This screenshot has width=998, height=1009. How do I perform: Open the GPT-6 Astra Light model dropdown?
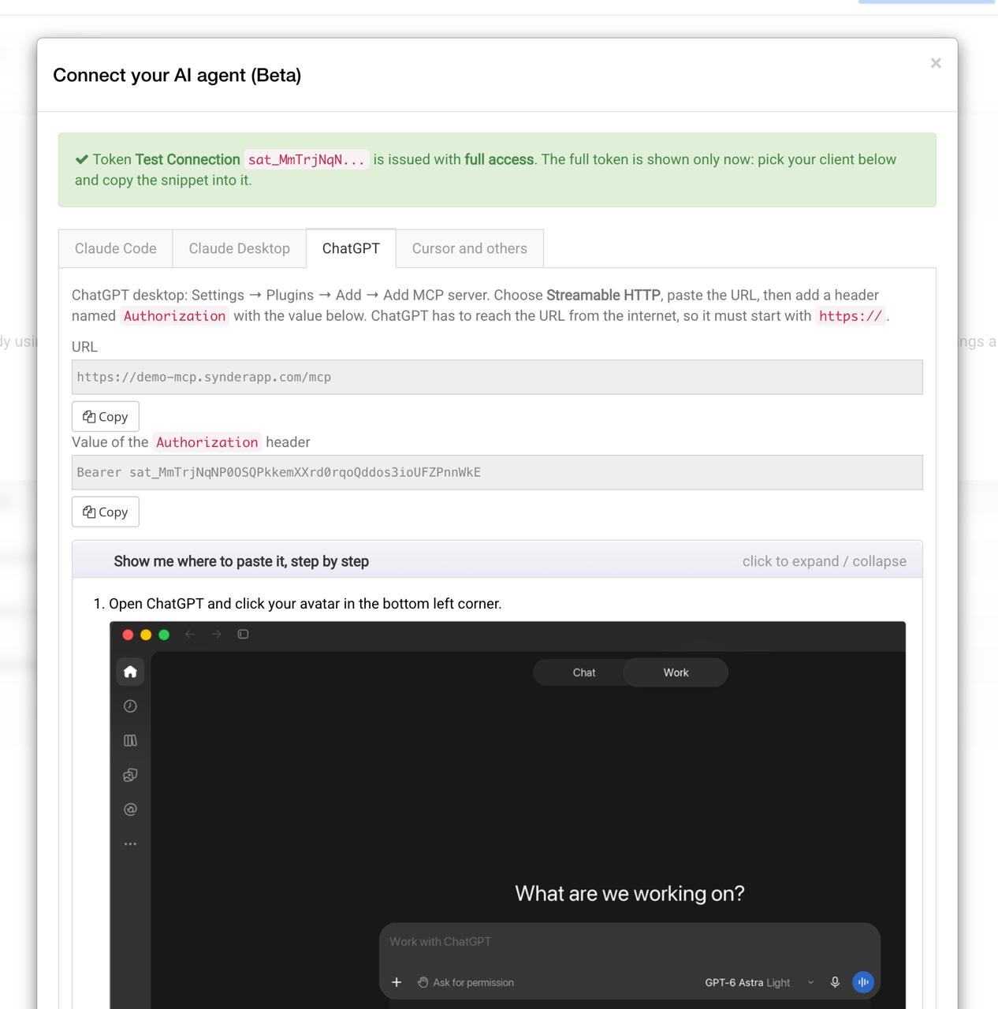[759, 982]
